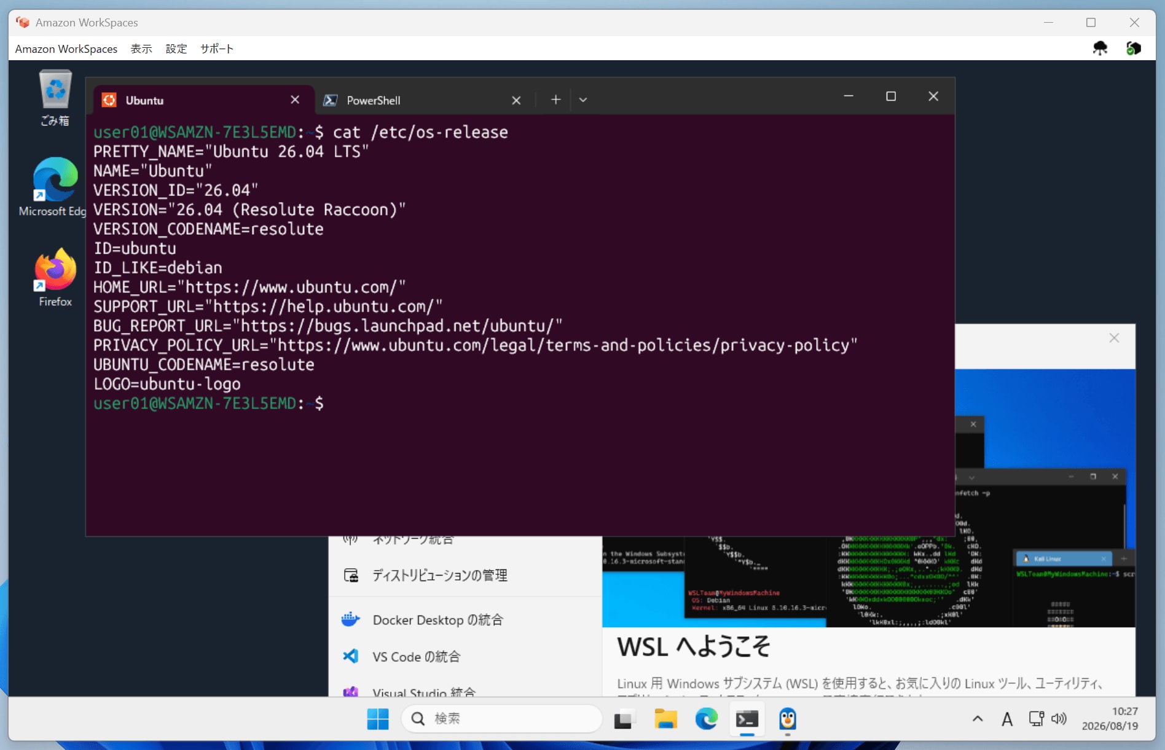The image size is (1165, 750).
Task: Launch Firefox from desktop shortcut
Action: 55,277
